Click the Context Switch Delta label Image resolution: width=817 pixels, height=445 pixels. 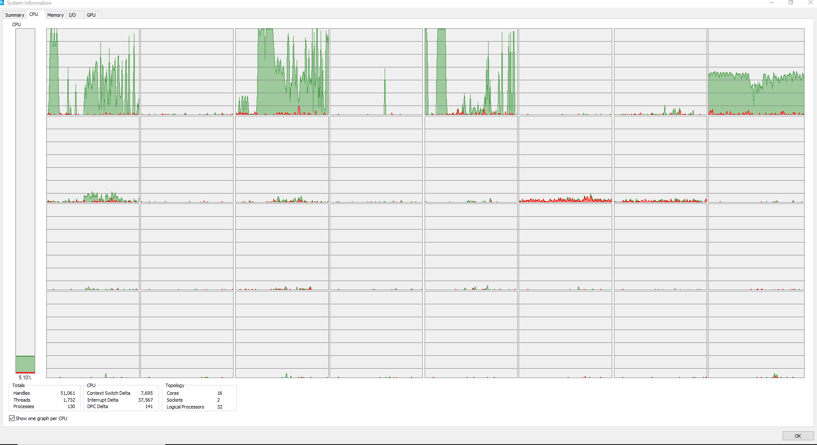109,393
